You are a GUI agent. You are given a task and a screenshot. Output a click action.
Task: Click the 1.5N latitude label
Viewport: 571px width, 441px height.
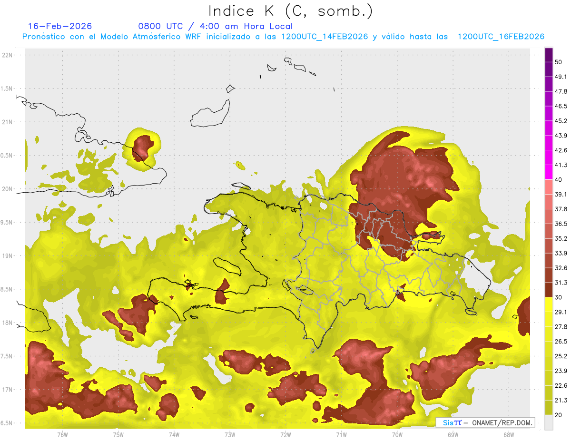pyautogui.click(x=7, y=89)
